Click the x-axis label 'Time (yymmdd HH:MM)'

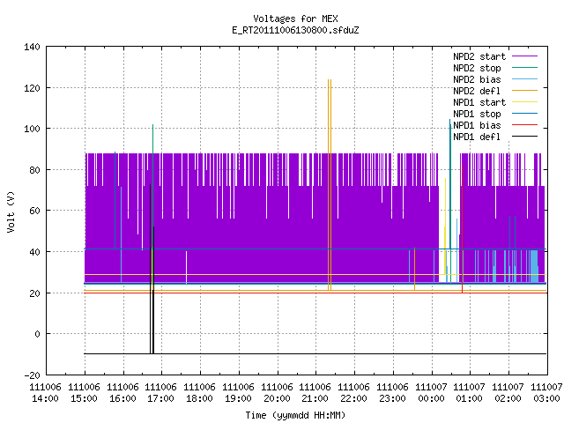(295, 415)
